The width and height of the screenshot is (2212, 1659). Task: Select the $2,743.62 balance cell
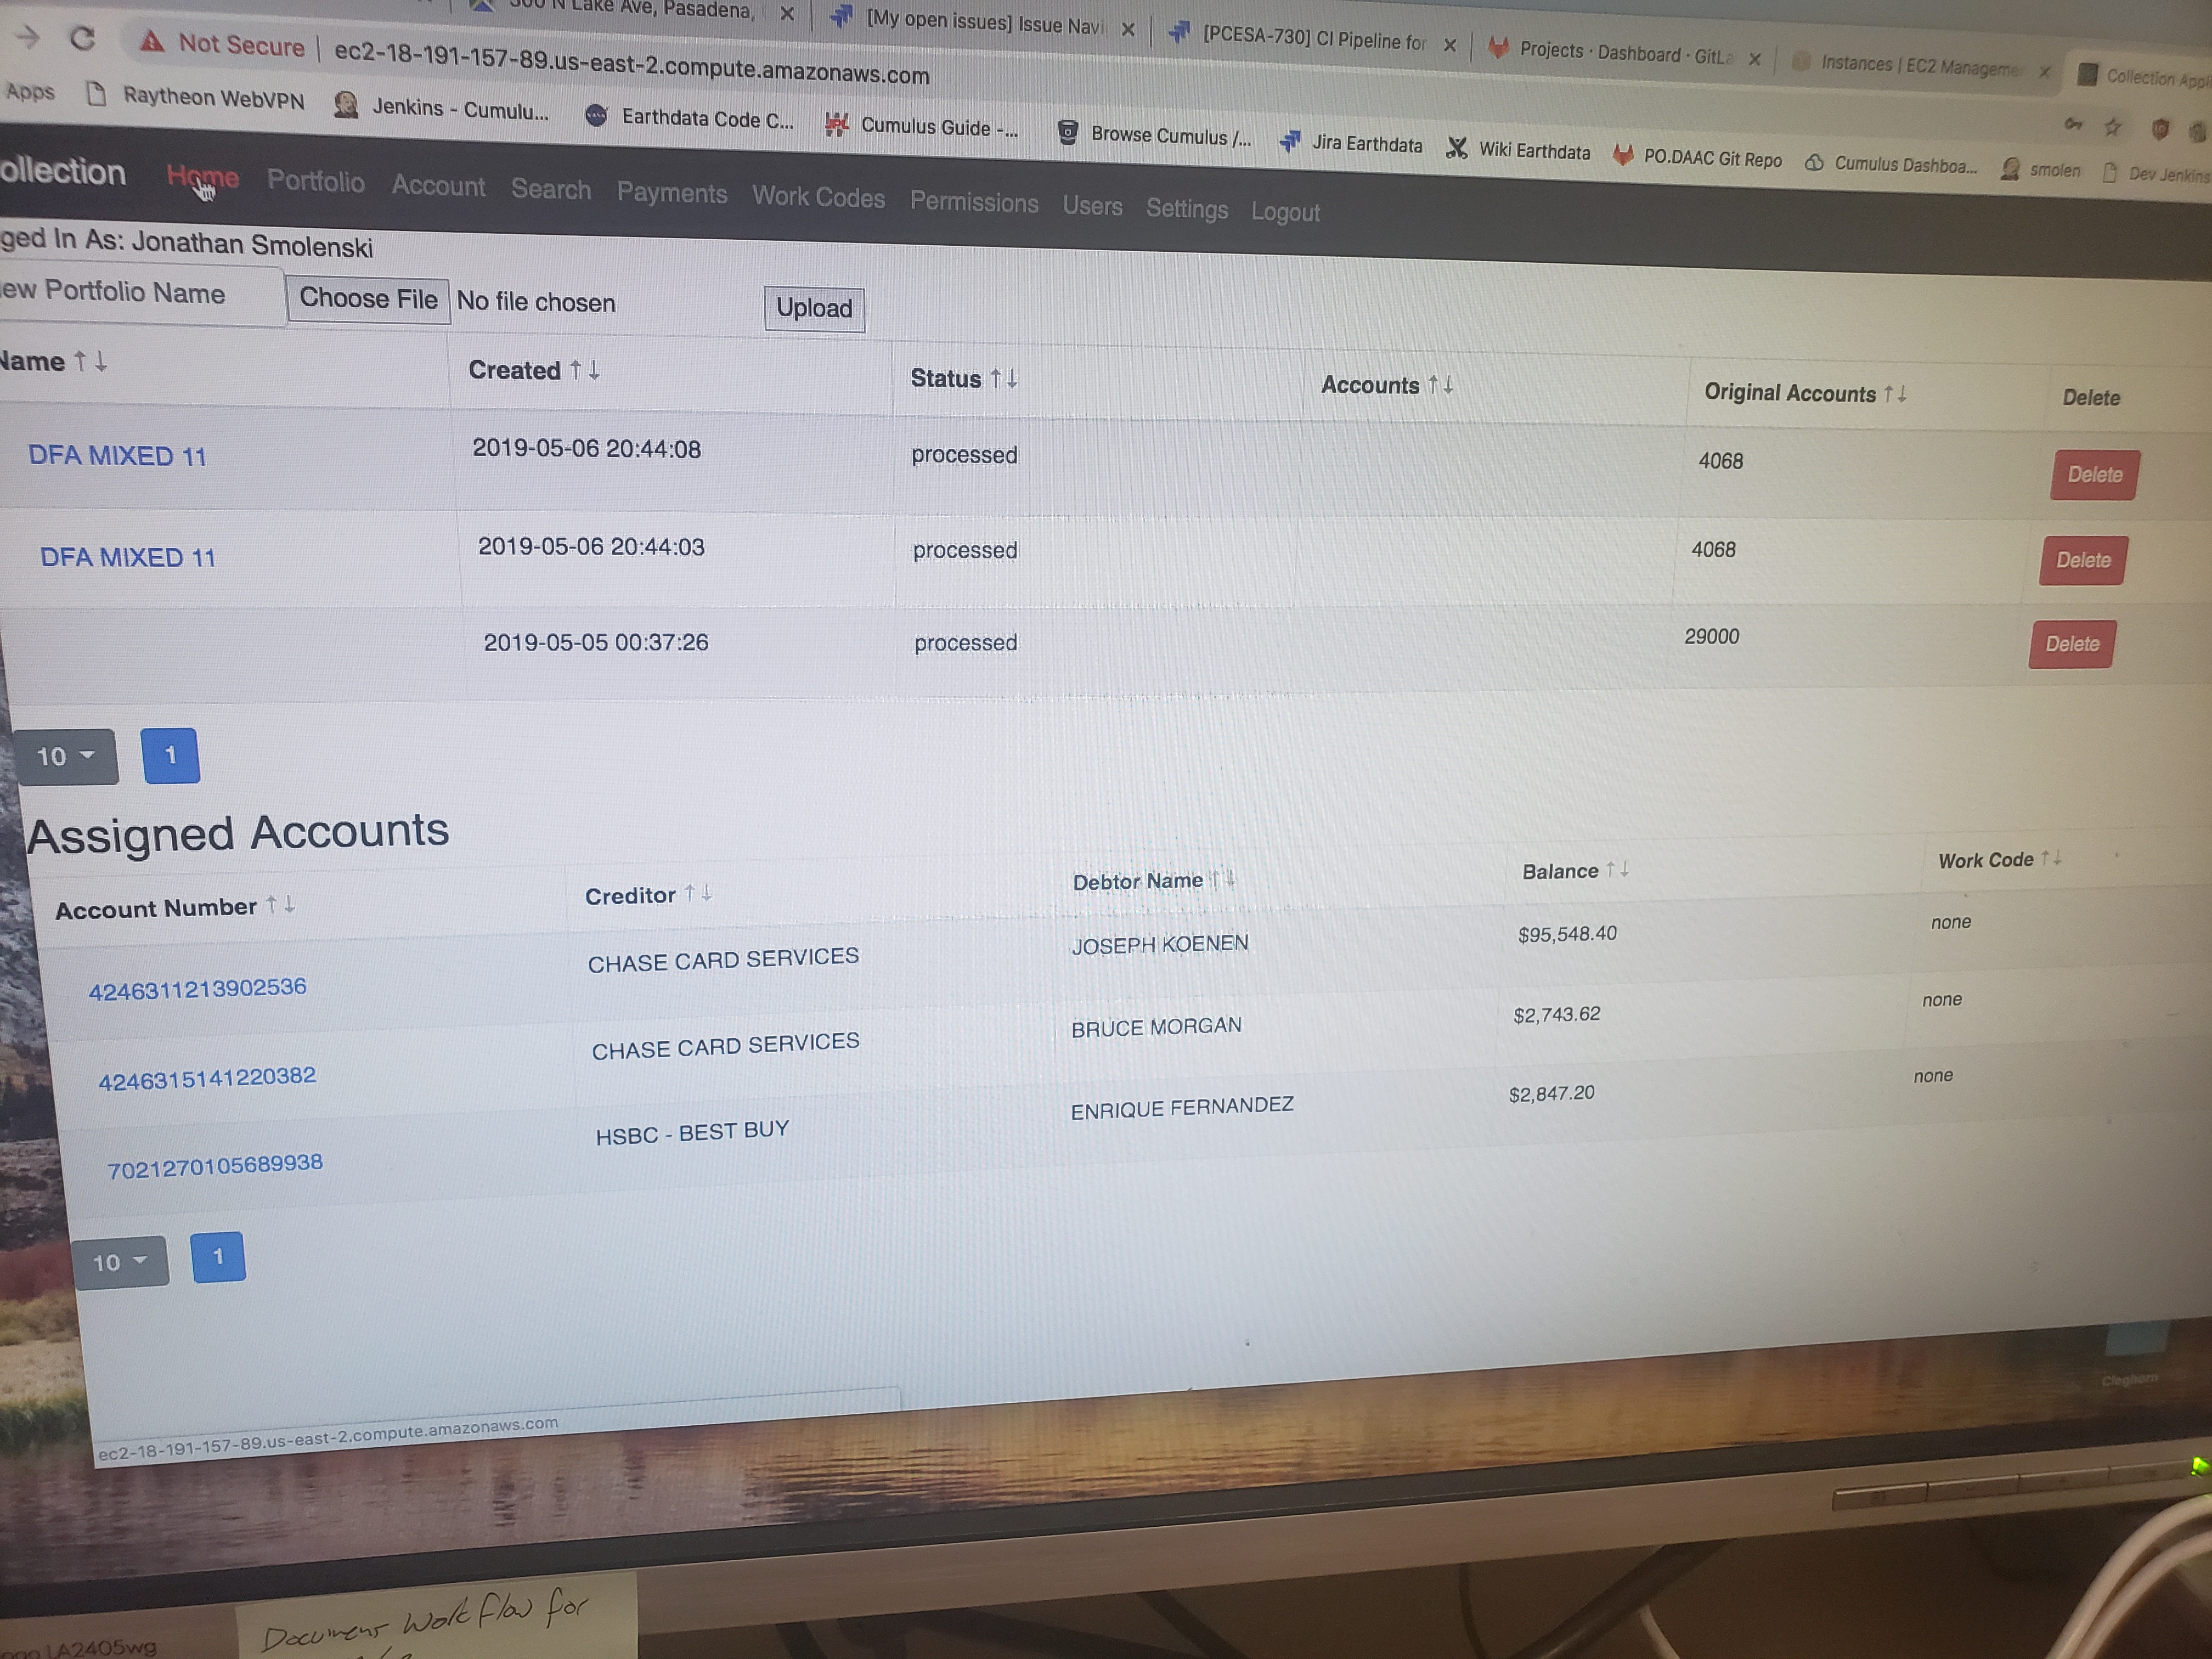tap(1557, 1015)
